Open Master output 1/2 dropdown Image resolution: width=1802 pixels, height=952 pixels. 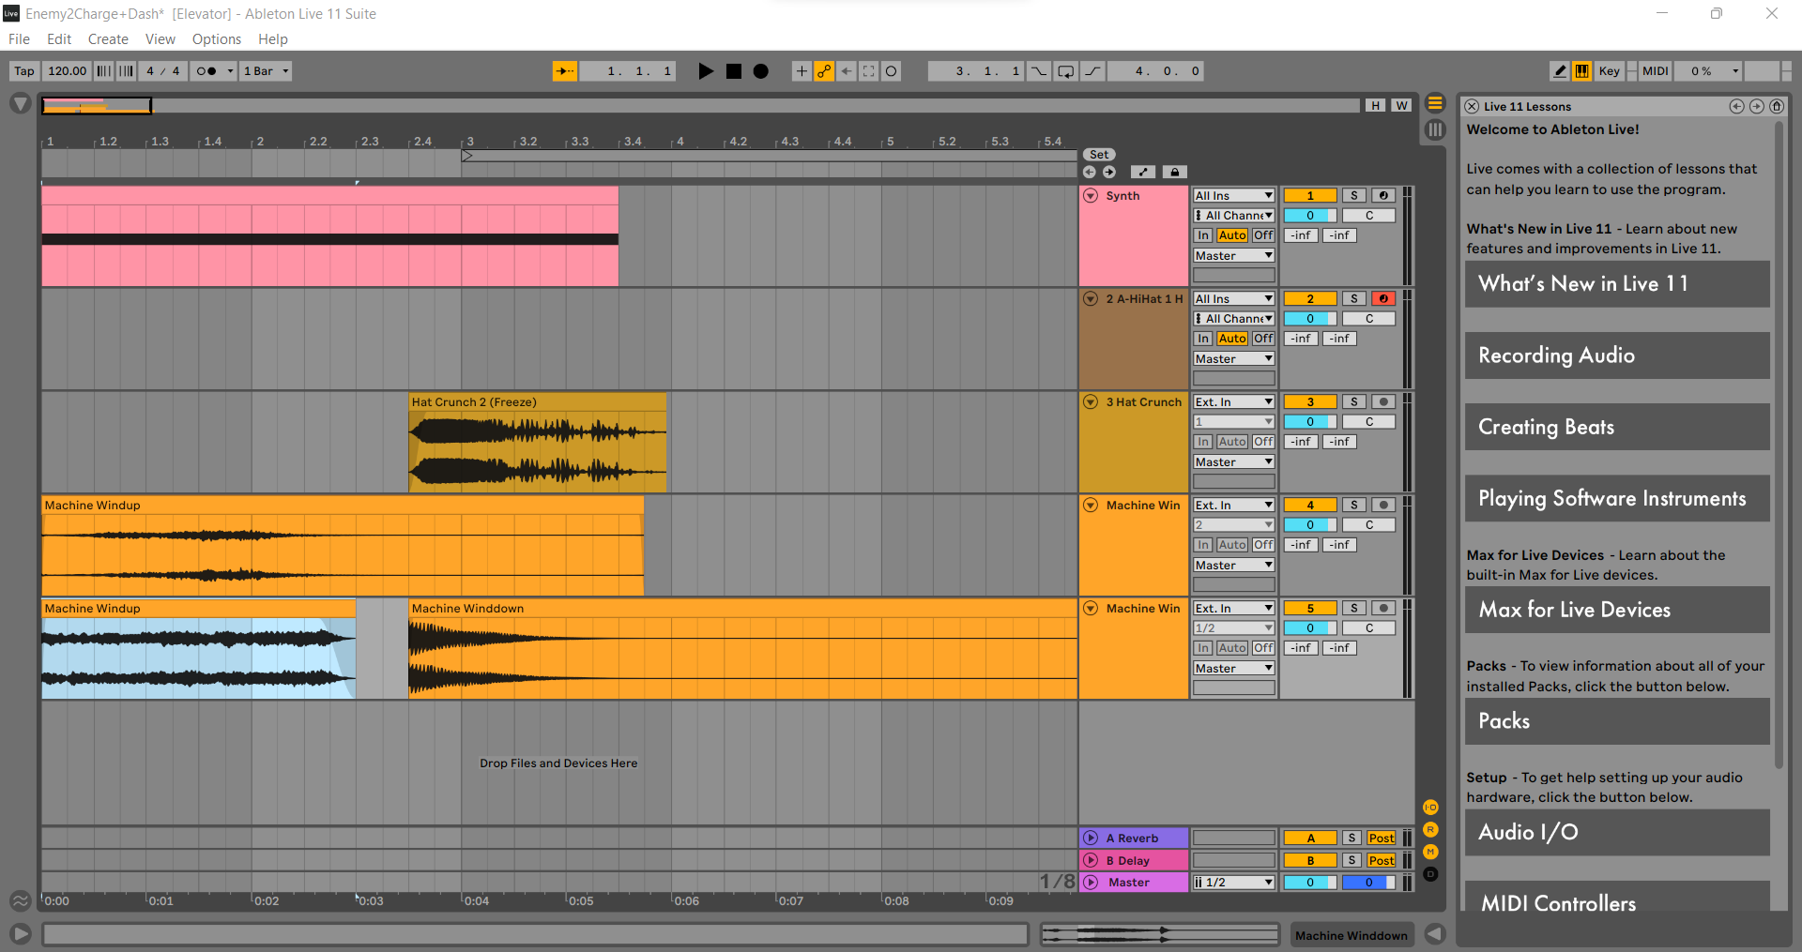[x=1234, y=883]
